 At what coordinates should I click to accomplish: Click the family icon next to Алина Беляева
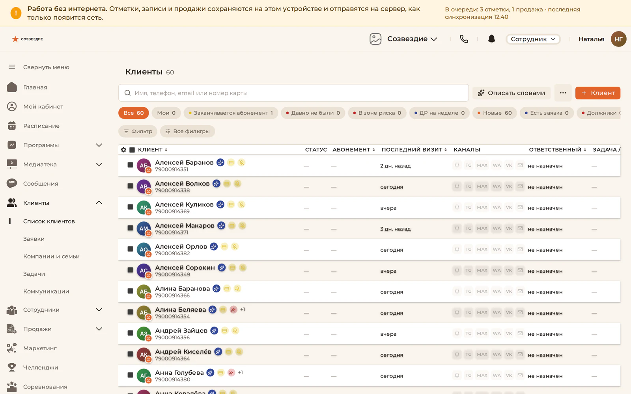(233, 310)
